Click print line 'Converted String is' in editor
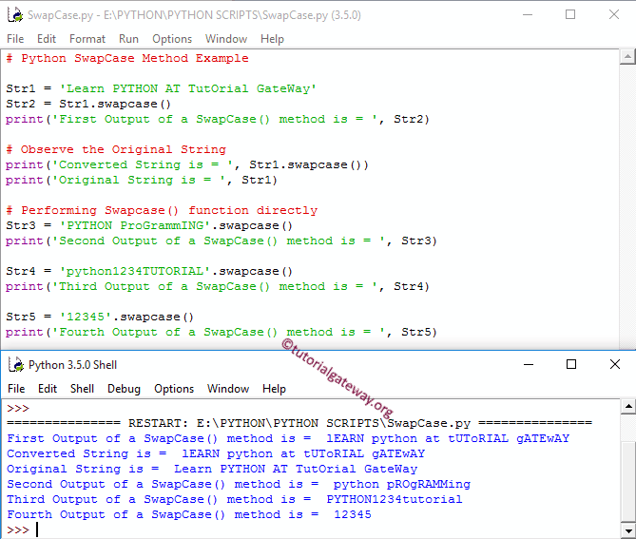Screen dimensions: 636x539 click(187, 164)
